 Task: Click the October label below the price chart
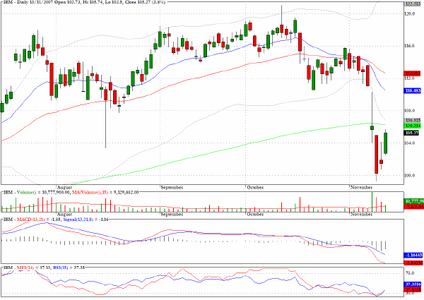click(255, 187)
